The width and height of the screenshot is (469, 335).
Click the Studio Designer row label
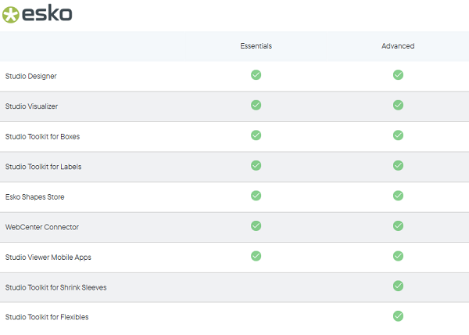coord(30,76)
